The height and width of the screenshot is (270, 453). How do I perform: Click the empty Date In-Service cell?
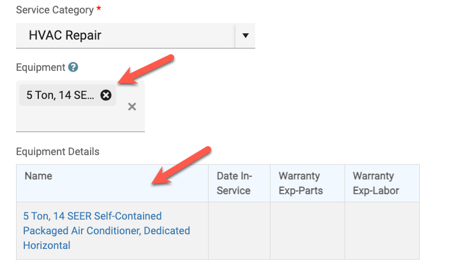(x=239, y=230)
